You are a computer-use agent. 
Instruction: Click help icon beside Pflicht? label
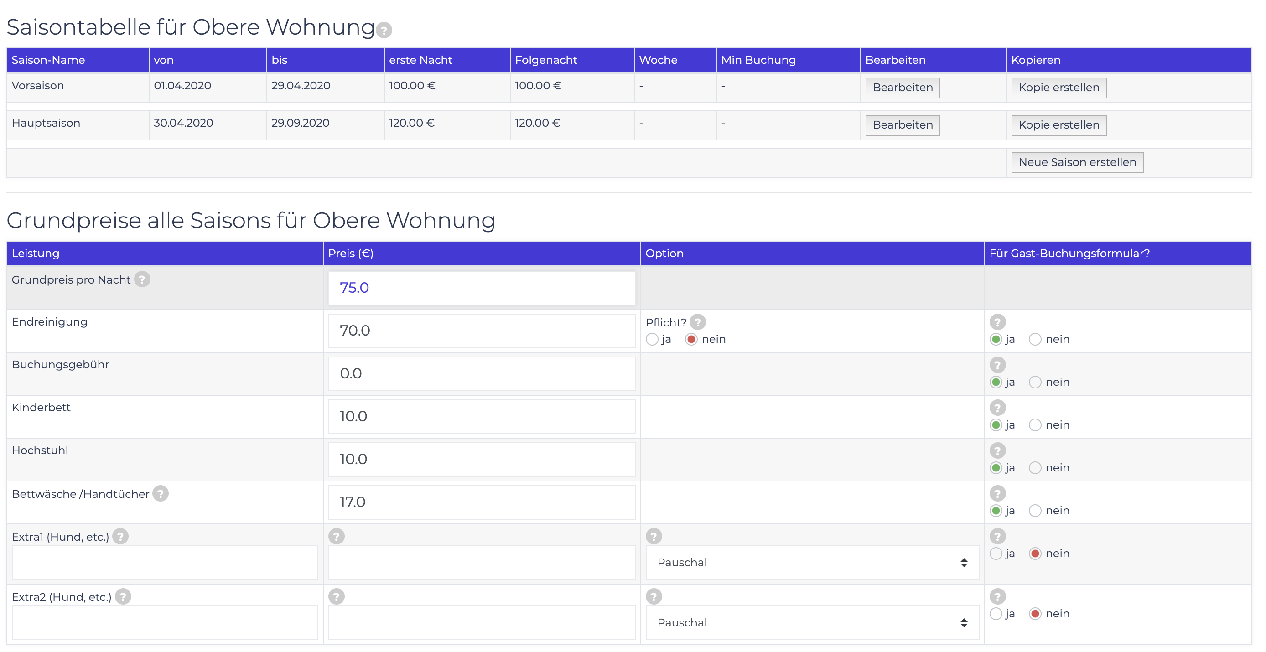pyautogui.click(x=697, y=322)
